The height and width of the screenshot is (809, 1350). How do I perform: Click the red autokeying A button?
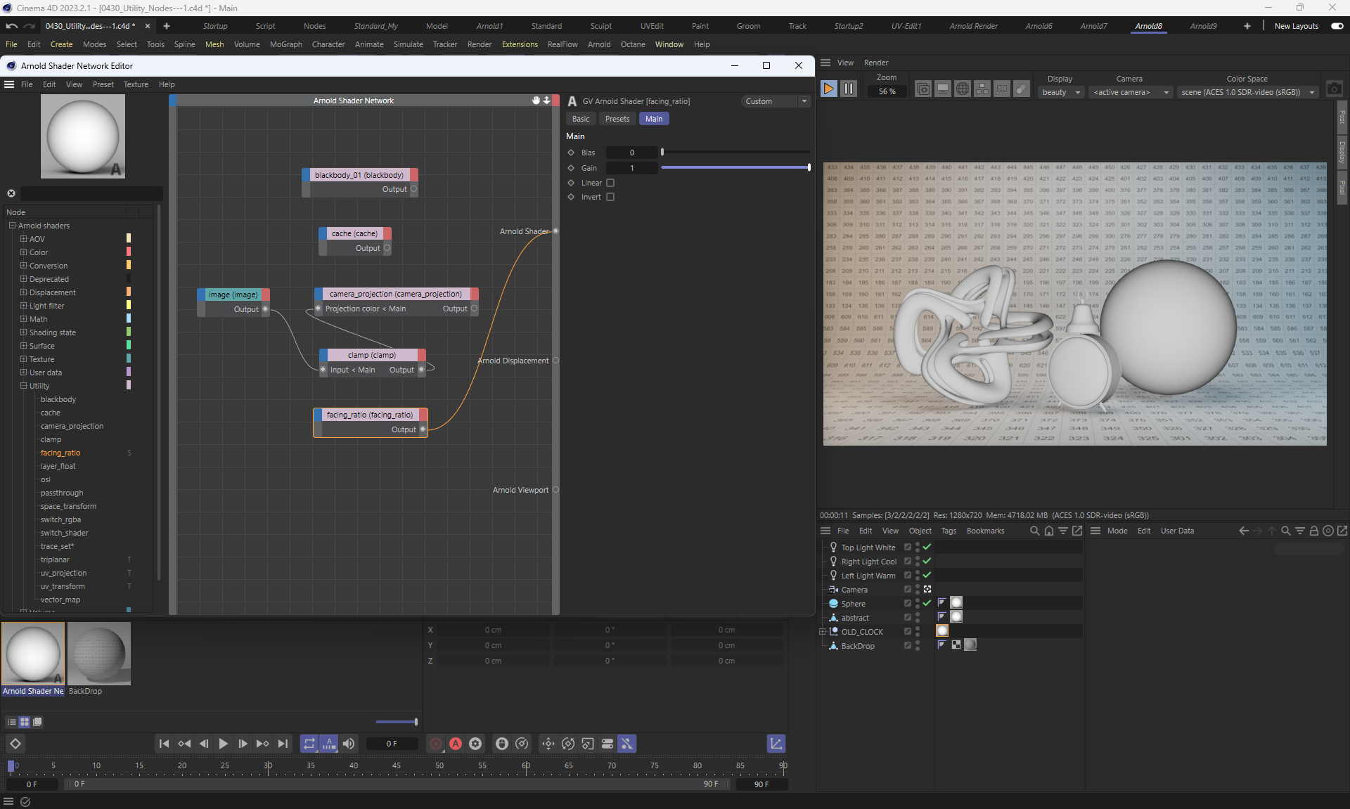point(456,744)
